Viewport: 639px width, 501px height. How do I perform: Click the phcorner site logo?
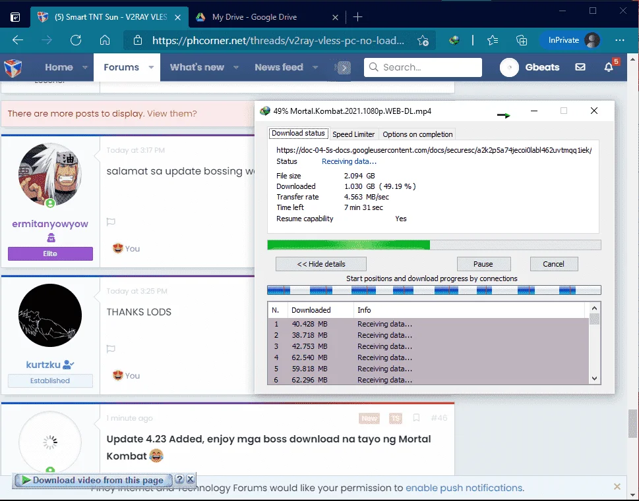pyautogui.click(x=13, y=68)
